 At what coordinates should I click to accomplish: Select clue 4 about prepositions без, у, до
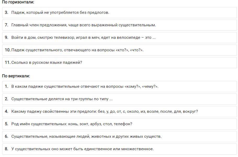click(x=119, y=111)
